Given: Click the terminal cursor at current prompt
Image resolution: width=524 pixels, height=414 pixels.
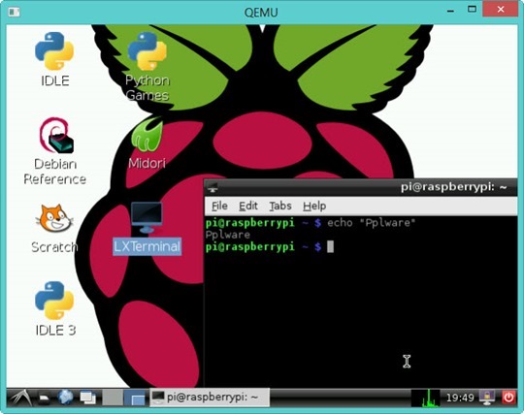Looking at the screenshot, I should point(330,247).
